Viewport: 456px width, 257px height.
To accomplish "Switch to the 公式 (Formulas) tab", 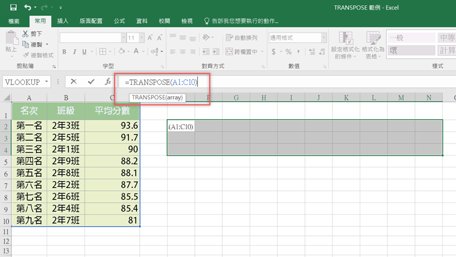I will click(120, 21).
